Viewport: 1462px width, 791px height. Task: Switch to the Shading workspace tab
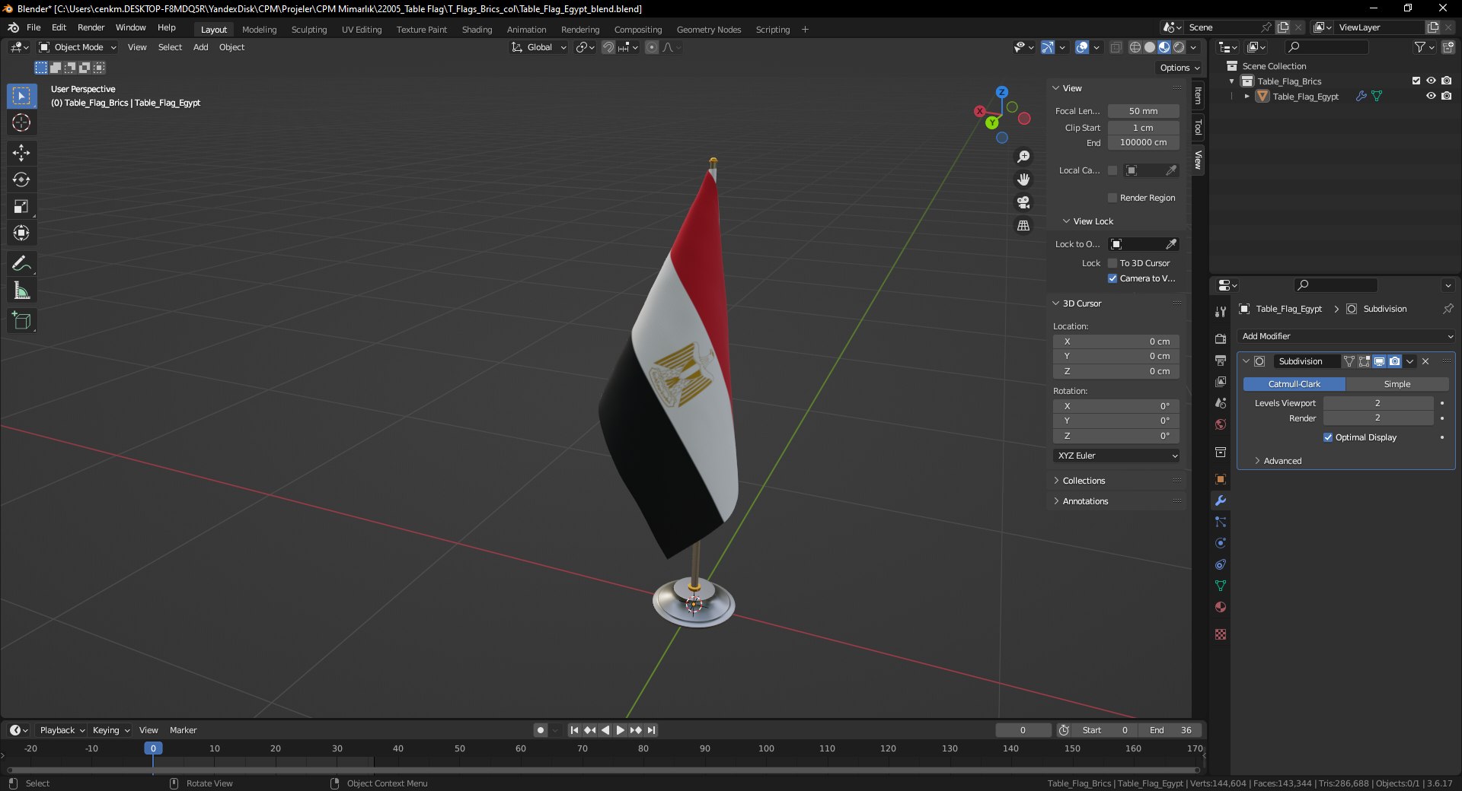[477, 30]
